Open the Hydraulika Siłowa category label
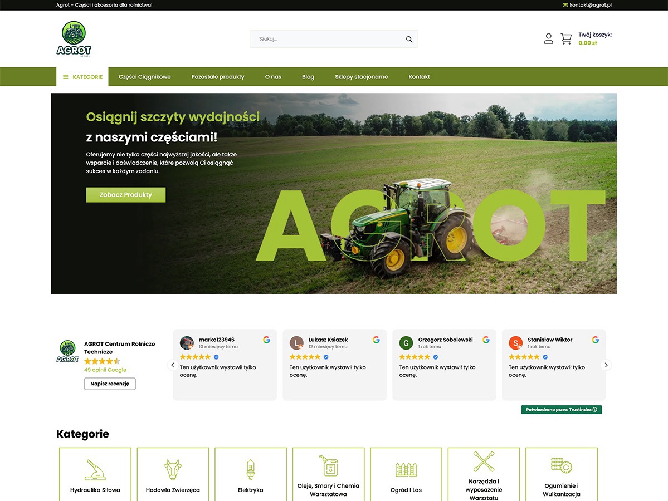Viewport: 668px width, 501px height. [95, 490]
